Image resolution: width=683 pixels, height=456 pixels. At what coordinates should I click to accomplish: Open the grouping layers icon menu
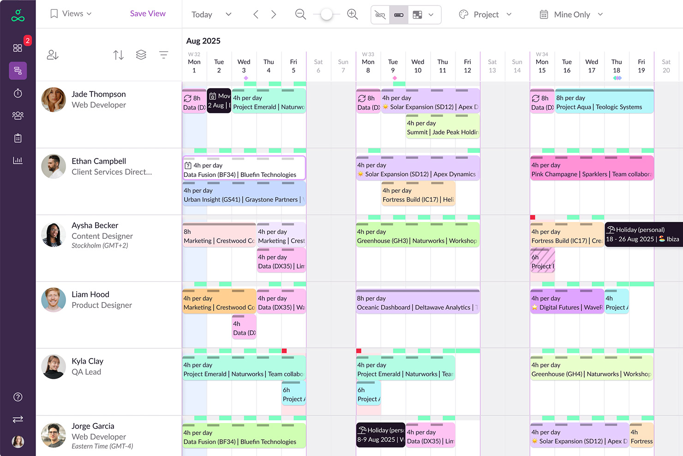point(141,55)
